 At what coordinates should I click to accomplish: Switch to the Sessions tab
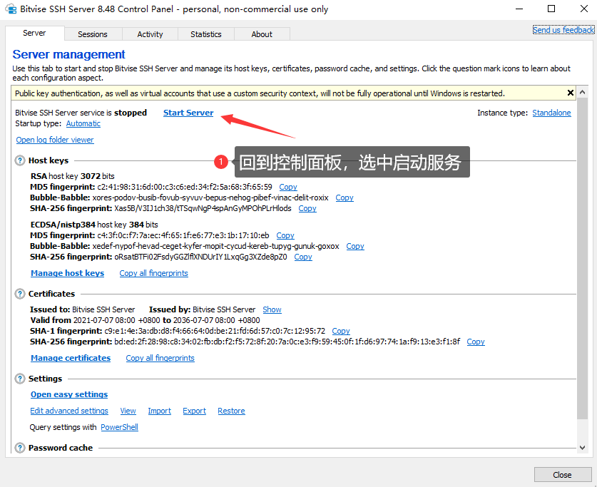pyautogui.click(x=93, y=34)
